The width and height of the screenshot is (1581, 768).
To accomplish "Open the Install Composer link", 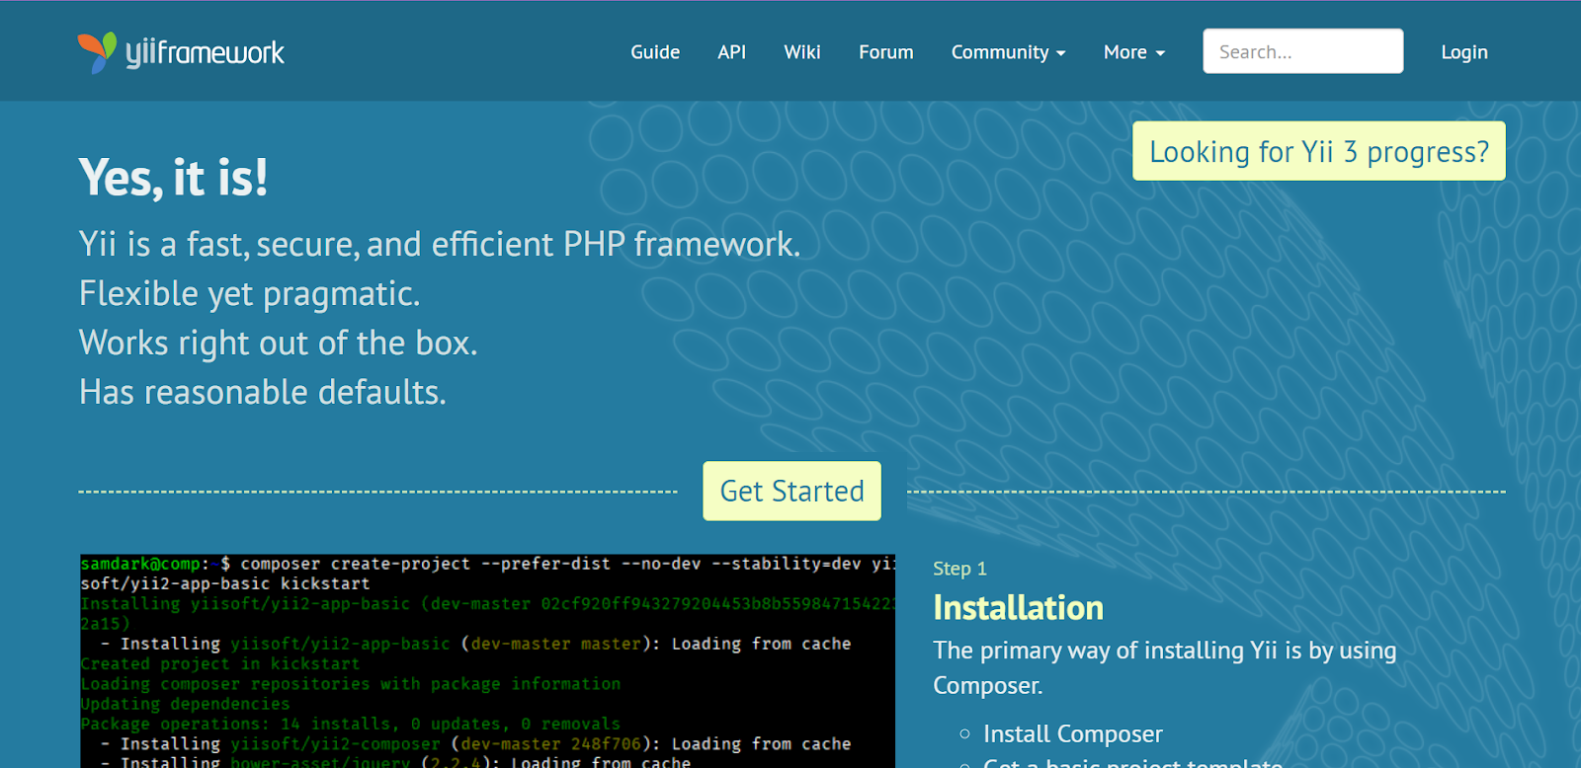I will tap(1072, 733).
